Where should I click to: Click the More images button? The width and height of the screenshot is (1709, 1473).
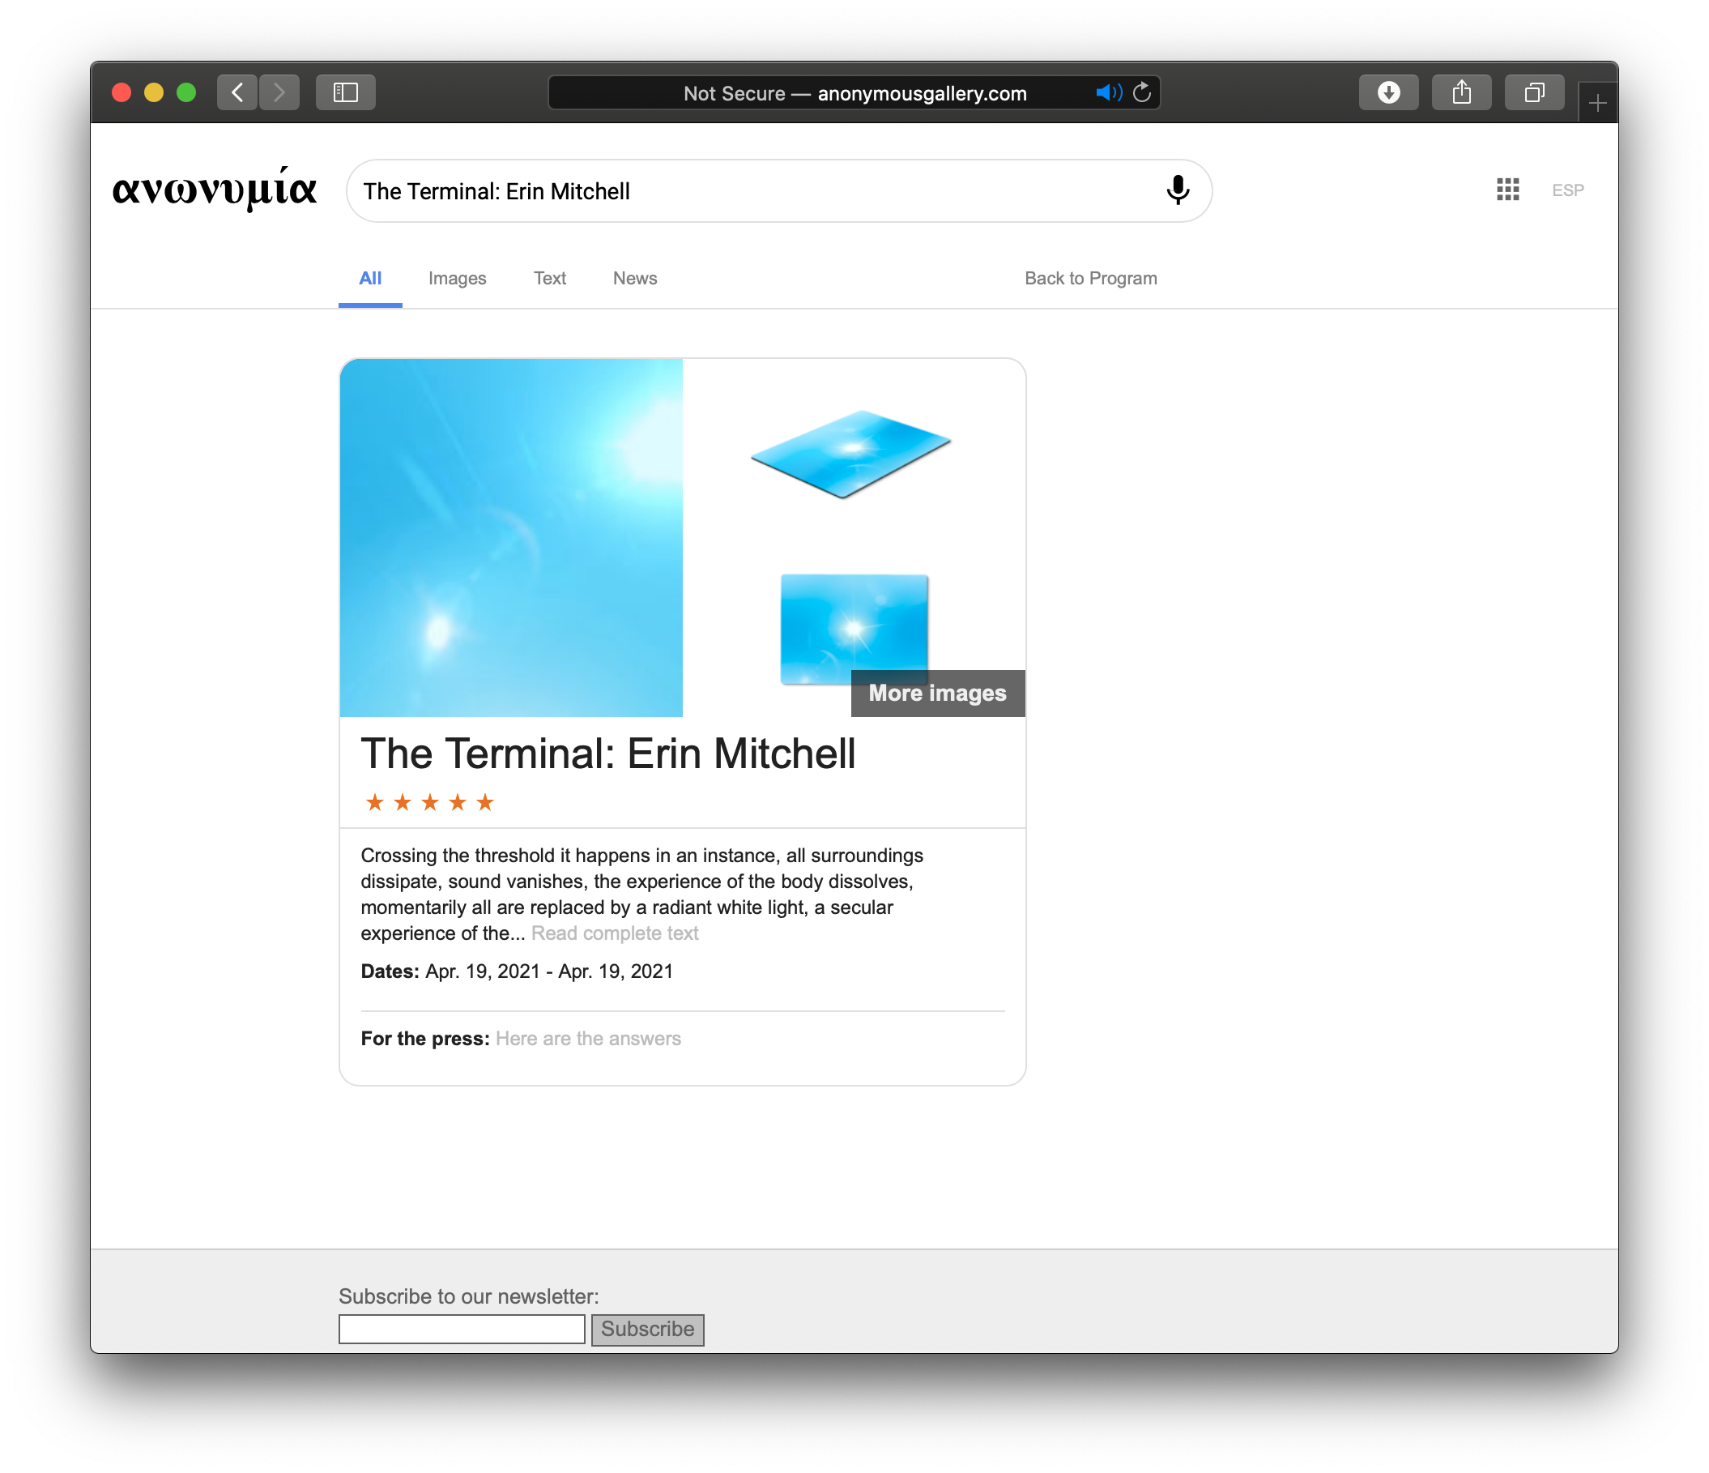(x=938, y=694)
